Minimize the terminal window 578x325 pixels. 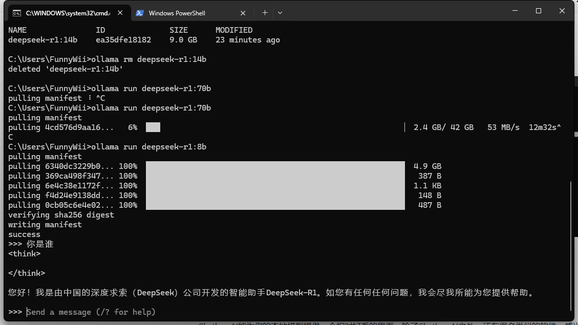[515, 11]
